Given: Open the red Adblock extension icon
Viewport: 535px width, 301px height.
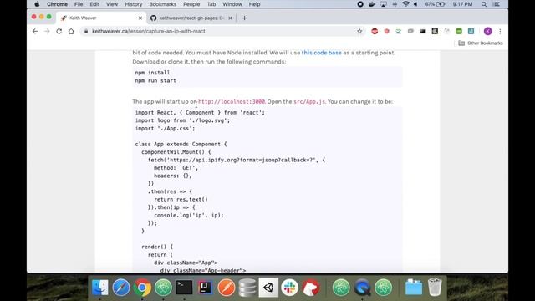Looking at the screenshot, I should tap(374, 31).
